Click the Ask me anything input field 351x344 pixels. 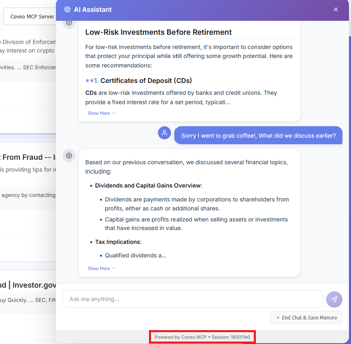(192, 299)
